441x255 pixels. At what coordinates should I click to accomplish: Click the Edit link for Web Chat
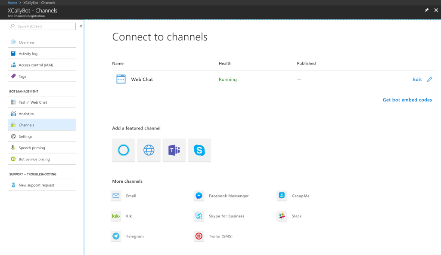[417, 80]
